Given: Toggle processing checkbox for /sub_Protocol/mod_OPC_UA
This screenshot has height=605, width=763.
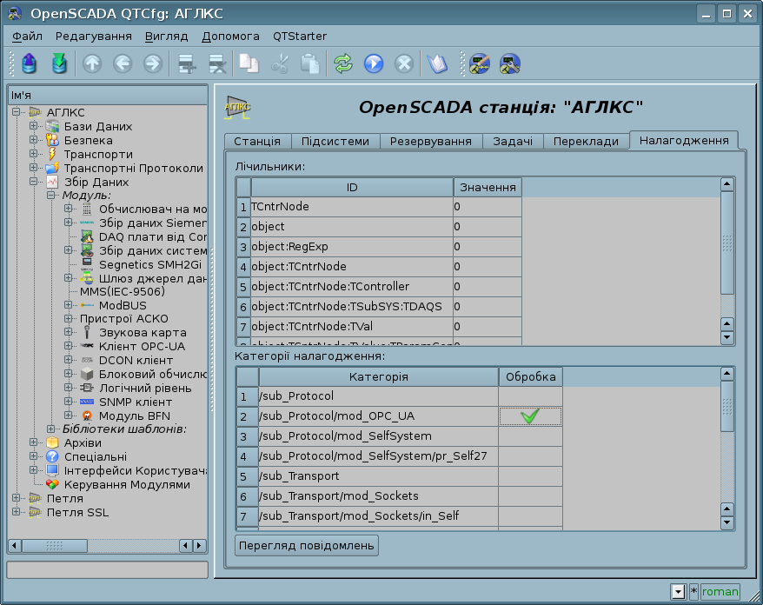Looking at the screenshot, I should pyautogui.click(x=530, y=416).
